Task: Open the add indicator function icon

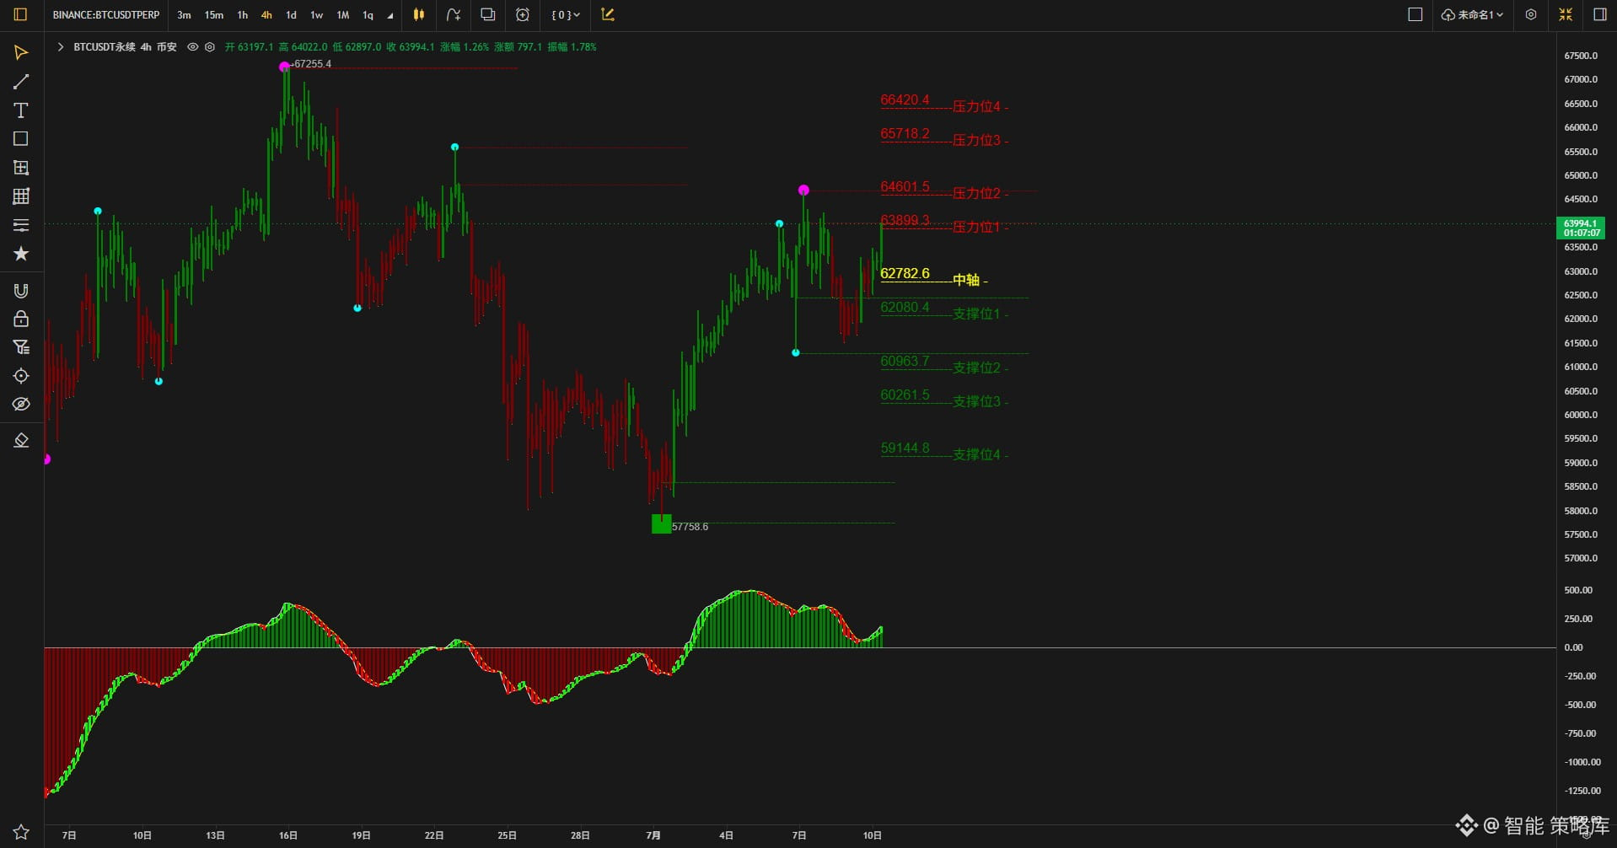Action: pyautogui.click(x=453, y=14)
